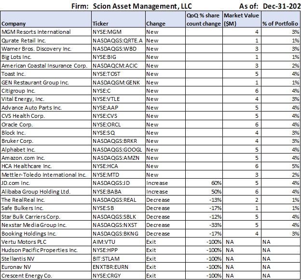Click the 'Ticker' column header

(119, 19)
